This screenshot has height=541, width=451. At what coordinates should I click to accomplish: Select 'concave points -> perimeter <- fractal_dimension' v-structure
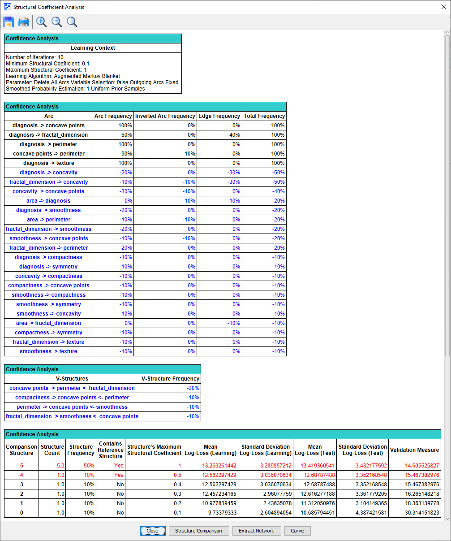[72, 388]
